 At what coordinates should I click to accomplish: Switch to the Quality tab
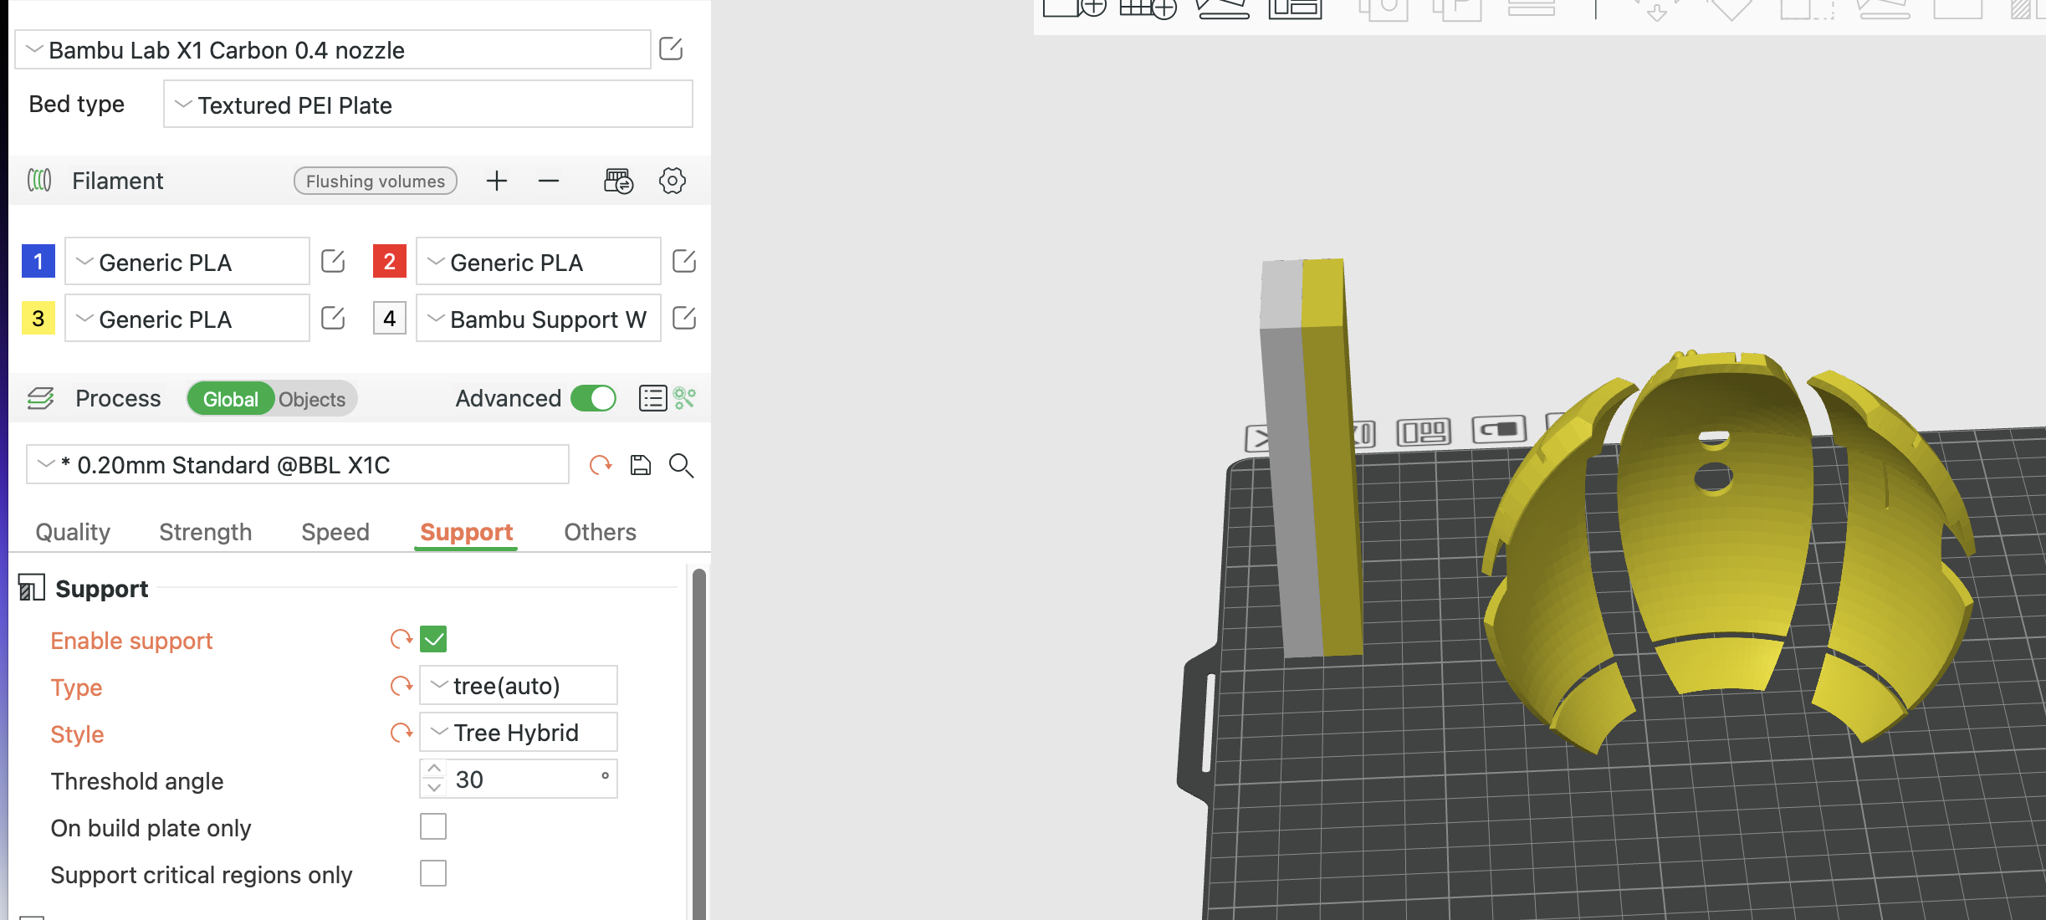72,531
